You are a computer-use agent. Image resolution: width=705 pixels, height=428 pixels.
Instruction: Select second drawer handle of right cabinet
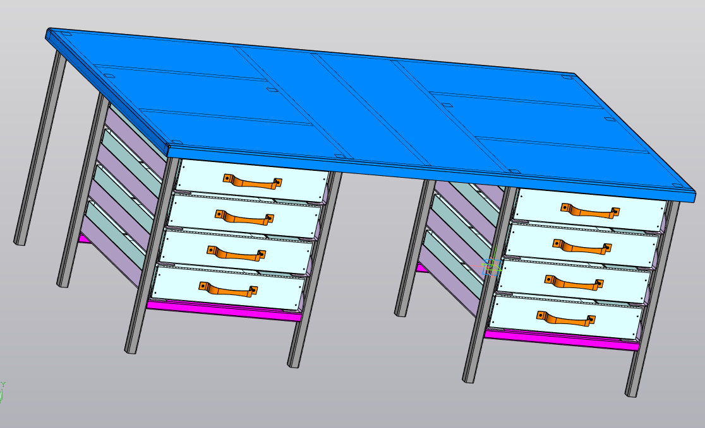click(582, 246)
